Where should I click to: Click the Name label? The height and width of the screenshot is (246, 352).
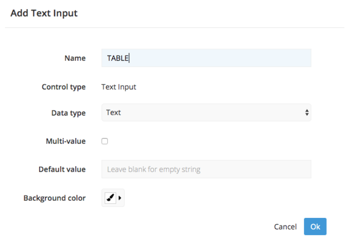point(75,58)
